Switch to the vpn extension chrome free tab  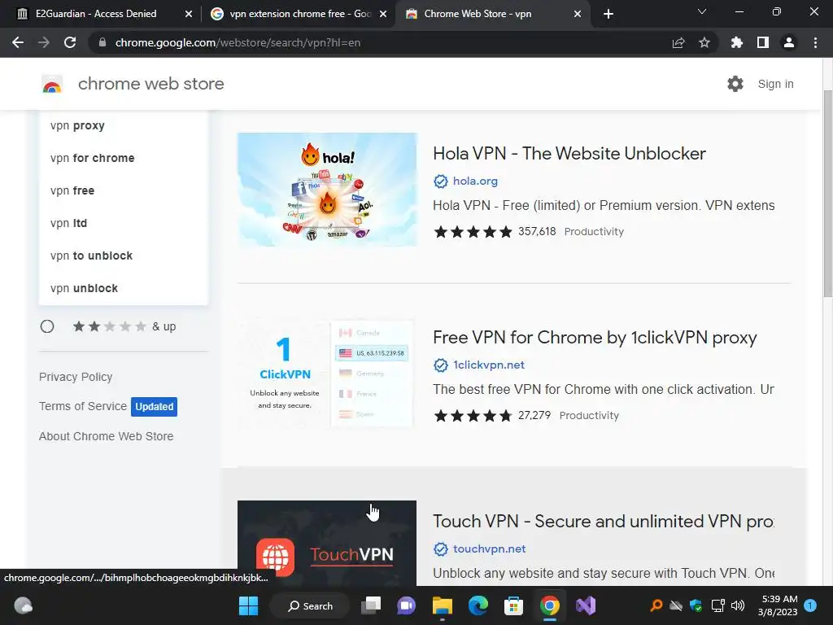click(x=300, y=14)
